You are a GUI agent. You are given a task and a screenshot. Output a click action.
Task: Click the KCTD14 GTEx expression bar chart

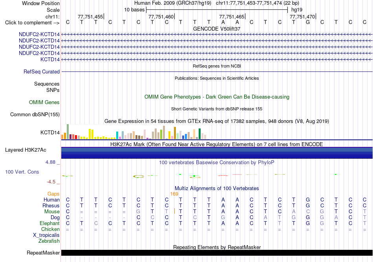[x=135, y=132]
